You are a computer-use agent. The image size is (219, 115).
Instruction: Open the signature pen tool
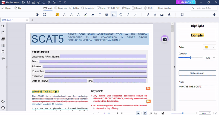click(169, 15)
